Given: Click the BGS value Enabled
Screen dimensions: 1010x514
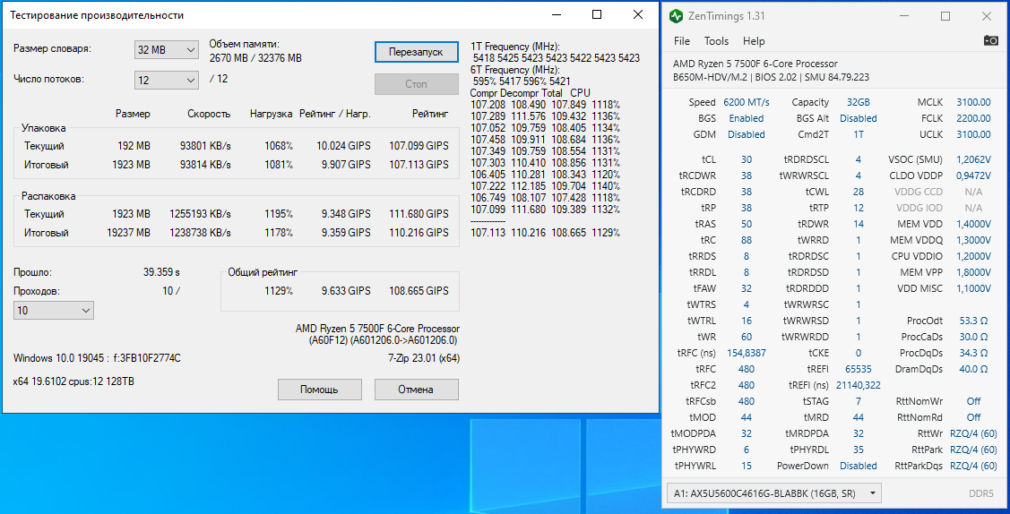Looking at the screenshot, I should (747, 118).
